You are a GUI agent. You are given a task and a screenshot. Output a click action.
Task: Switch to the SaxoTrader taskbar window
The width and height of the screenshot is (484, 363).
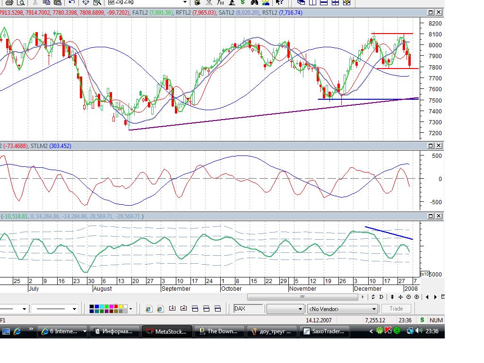coord(324,331)
